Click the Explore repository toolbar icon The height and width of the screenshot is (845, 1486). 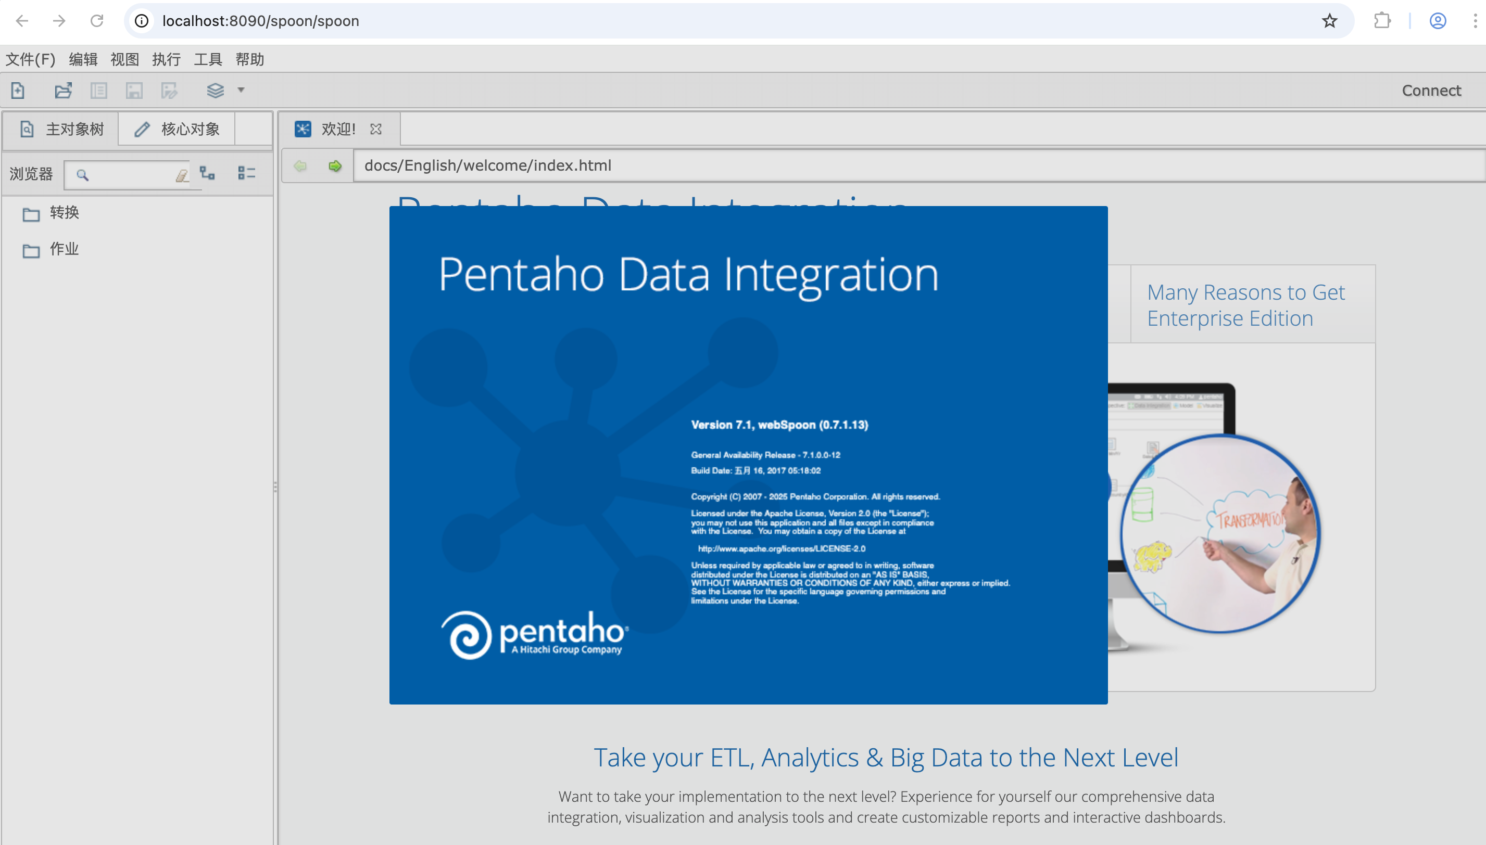(99, 90)
